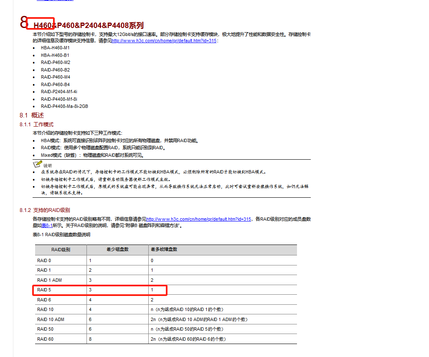Click the note pencil icon beside 说明
This screenshot has width=429, height=357.
(38, 164)
